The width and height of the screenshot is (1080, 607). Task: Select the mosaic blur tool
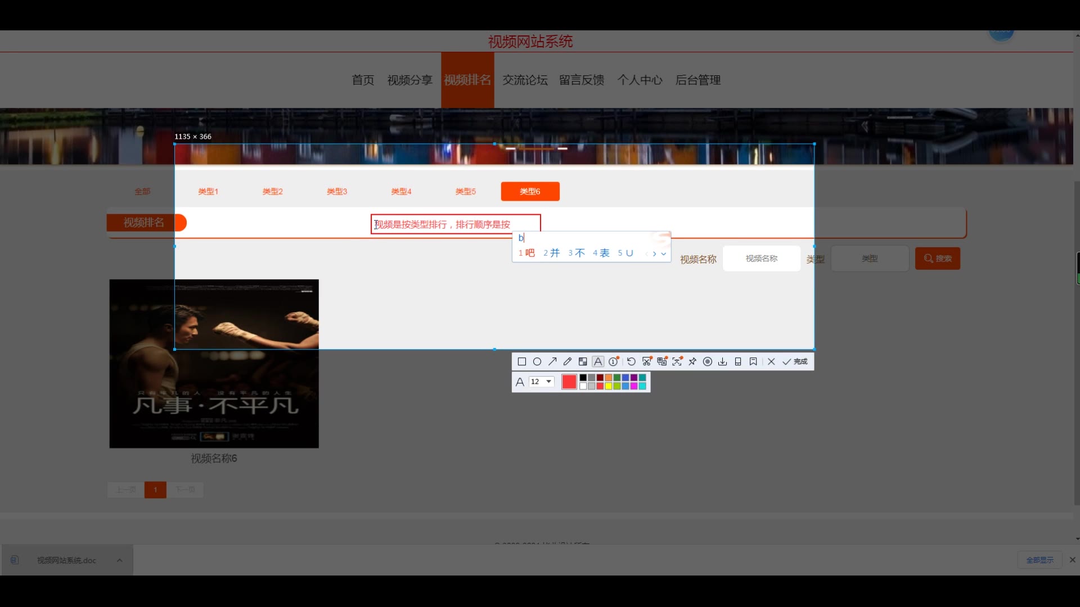coord(583,361)
